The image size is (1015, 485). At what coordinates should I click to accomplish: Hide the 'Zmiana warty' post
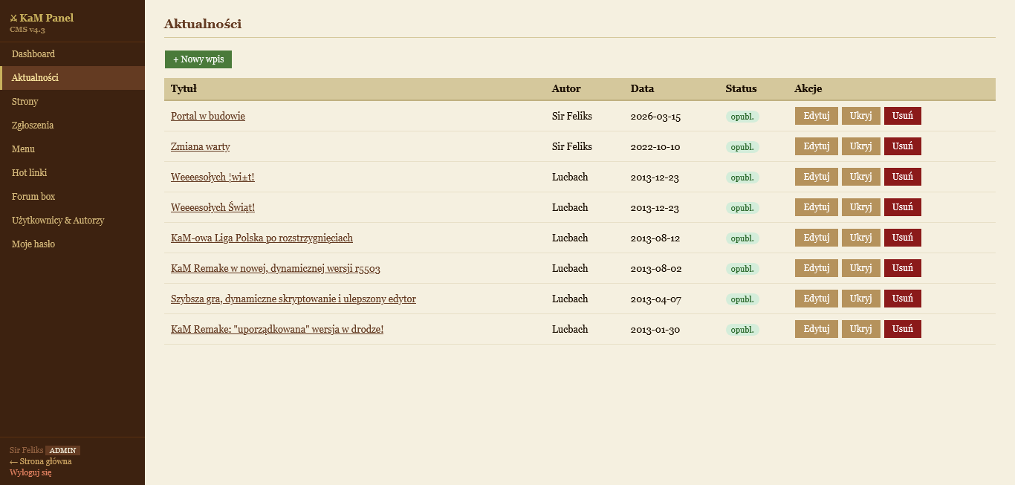coord(860,146)
